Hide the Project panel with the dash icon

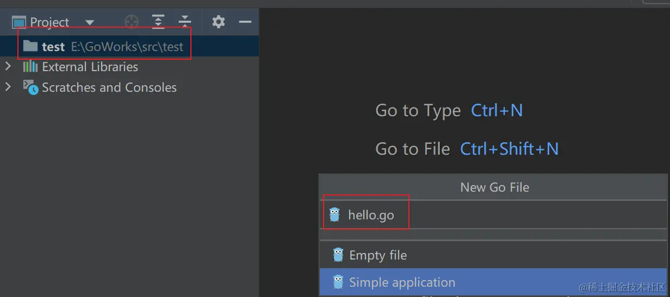[x=245, y=22]
